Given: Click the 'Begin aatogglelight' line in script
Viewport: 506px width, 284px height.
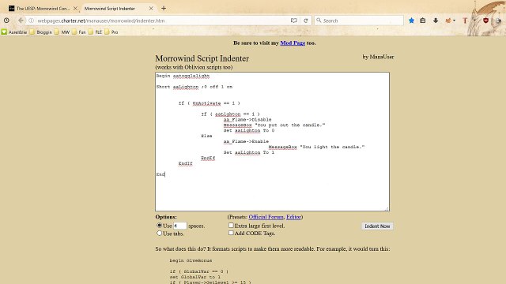Looking at the screenshot, I should [x=183, y=76].
